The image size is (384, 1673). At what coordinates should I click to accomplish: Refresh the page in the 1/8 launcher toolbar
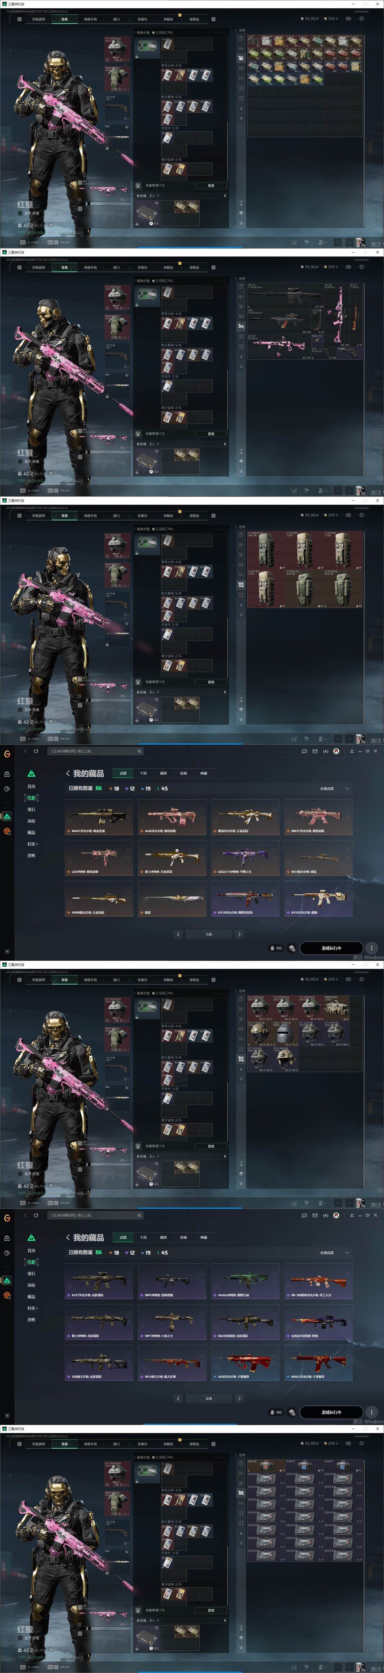(x=36, y=751)
